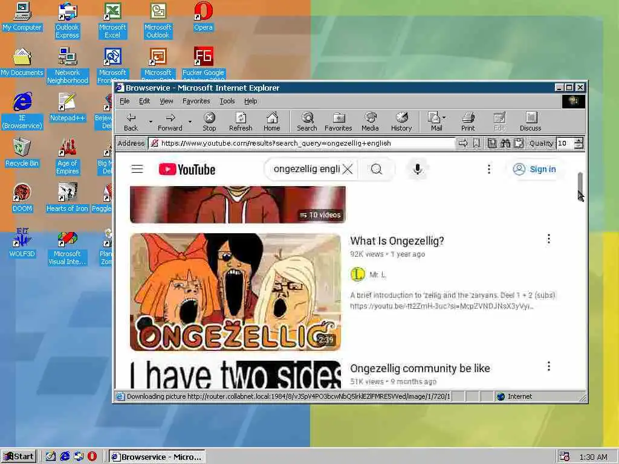This screenshot has width=619, height=464.
Task: Launch Opera from the quick launch bar
Action: click(x=92, y=457)
